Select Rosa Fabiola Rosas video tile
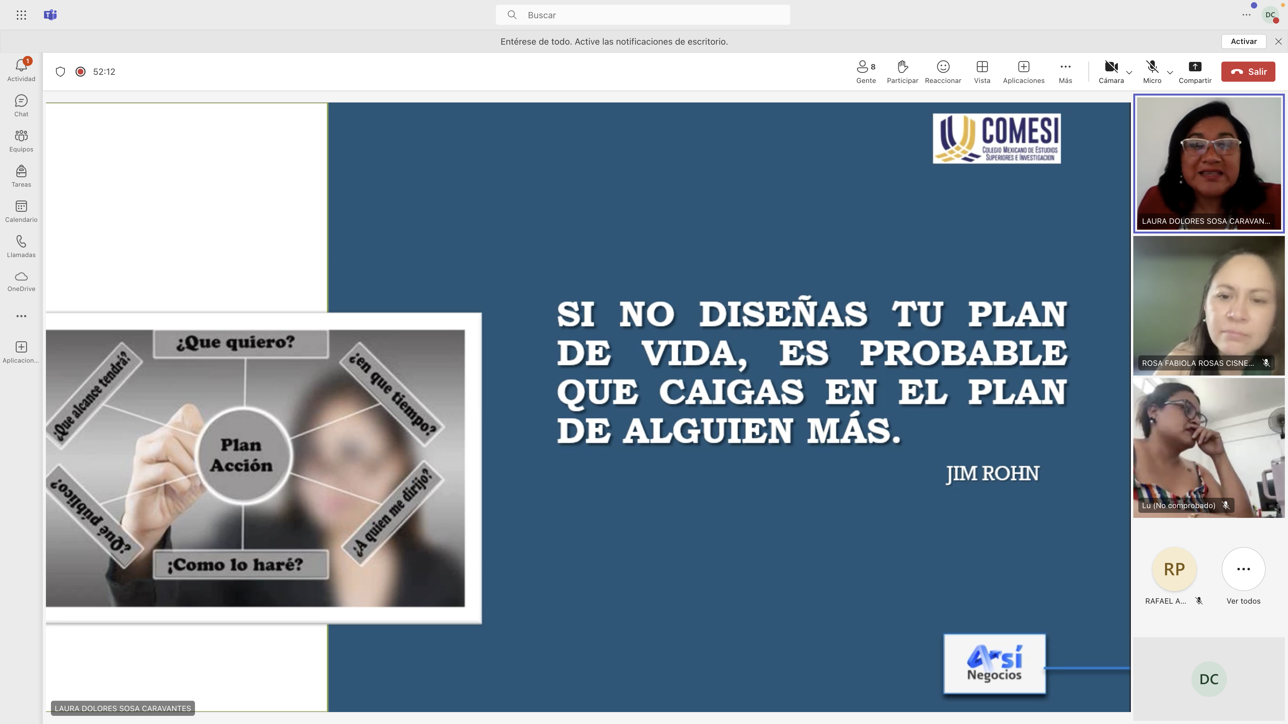 point(1208,305)
